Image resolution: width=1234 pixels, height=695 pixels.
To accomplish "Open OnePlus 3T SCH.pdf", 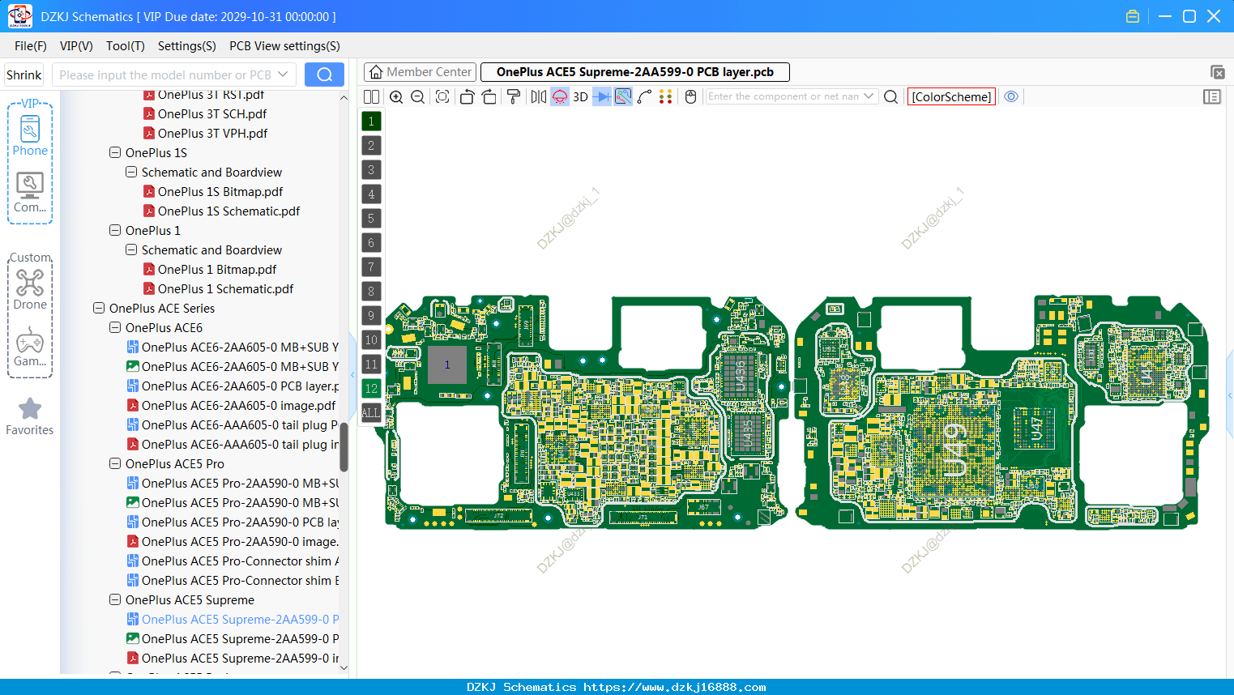I will tap(212, 113).
